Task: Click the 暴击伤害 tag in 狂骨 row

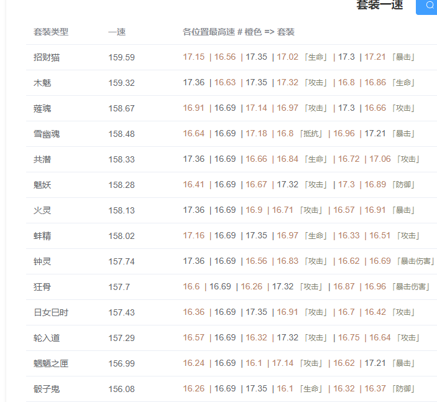Action: pyautogui.click(x=411, y=287)
